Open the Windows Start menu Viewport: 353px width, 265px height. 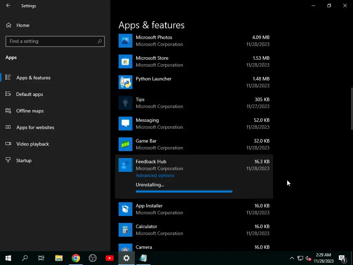[8, 258]
